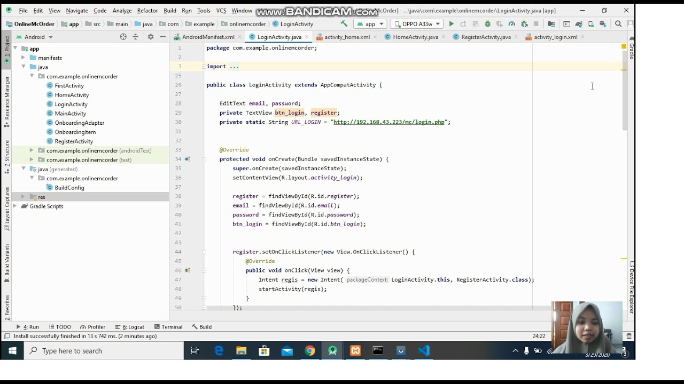The image size is (684, 384).
Task: Toggle the Device File Explorer tool window
Action: pos(631,287)
